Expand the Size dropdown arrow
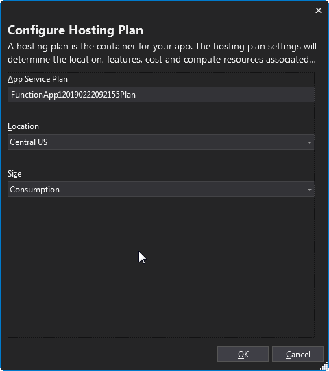The image size is (329, 371). click(x=310, y=190)
